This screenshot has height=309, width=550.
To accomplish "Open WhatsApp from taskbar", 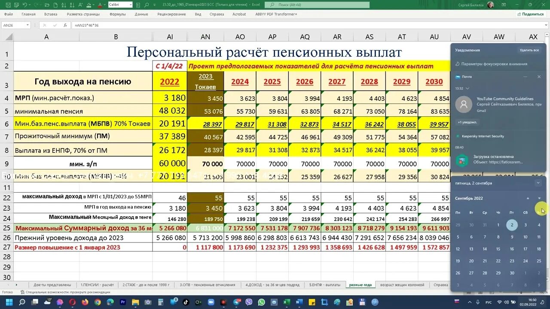I will [262, 302].
